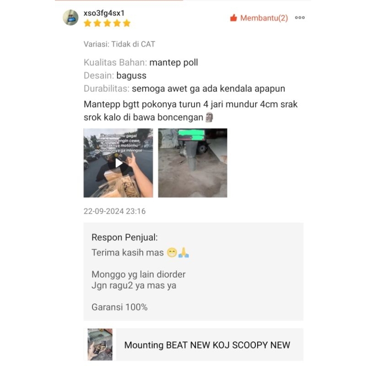Click the orange active tab underline
Screen dimensions: 366x366
pyautogui.click(x=119, y=0)
